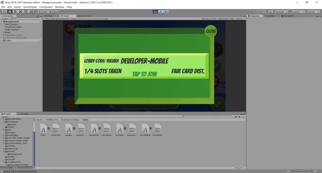The width and height of the screenshot is (322, 173).
Task: Switch to the Asset Store tab
Action: pyautogui.click(x=85, y=16)
